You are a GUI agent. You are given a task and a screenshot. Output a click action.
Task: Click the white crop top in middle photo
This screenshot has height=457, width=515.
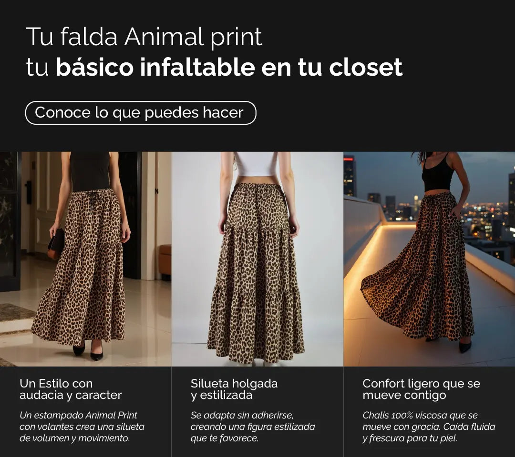click(x=256, y=164)
